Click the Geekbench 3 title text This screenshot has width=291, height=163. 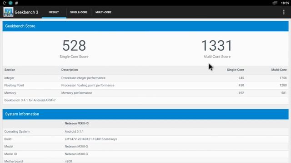26,12
